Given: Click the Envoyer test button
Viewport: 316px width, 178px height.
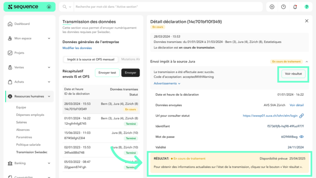Looking at the screenshot, I should 107,73.
